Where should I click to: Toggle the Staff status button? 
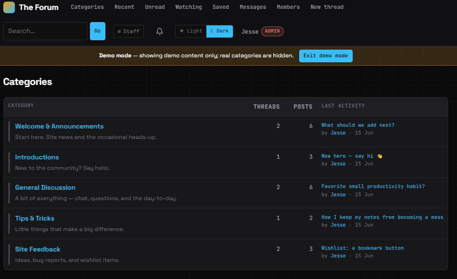coord(129,31)
